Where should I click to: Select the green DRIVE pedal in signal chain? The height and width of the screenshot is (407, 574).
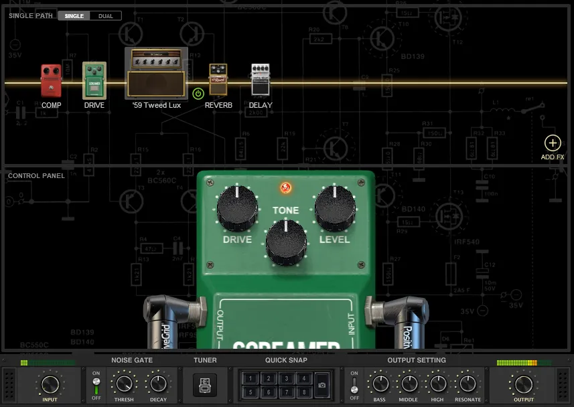pyautogui.click(x=94, y=80)
